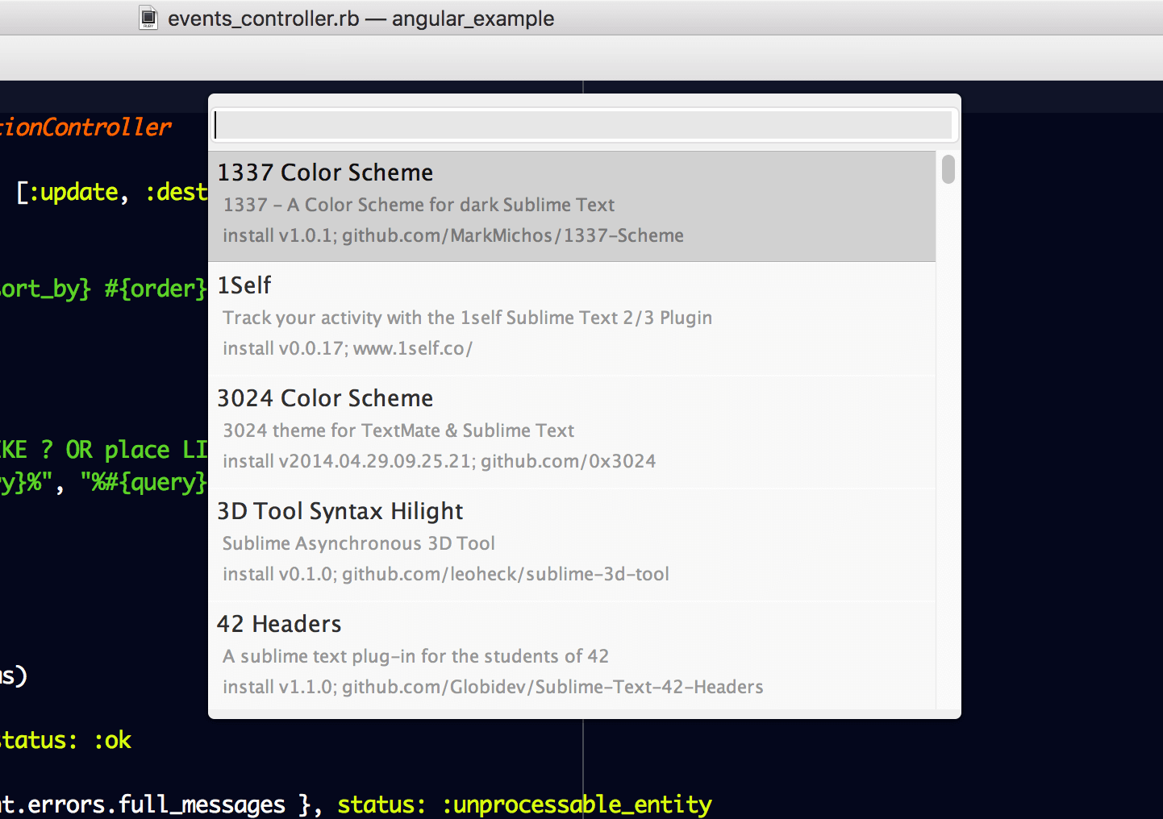1163x819 pixels.
Task: Choose the 3024 Color Scheme package
Action: 572,432
